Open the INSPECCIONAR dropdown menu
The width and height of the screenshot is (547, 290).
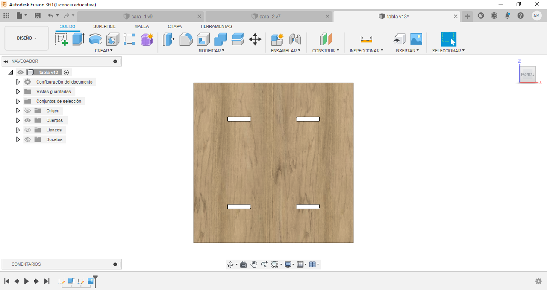coord(366,51)
